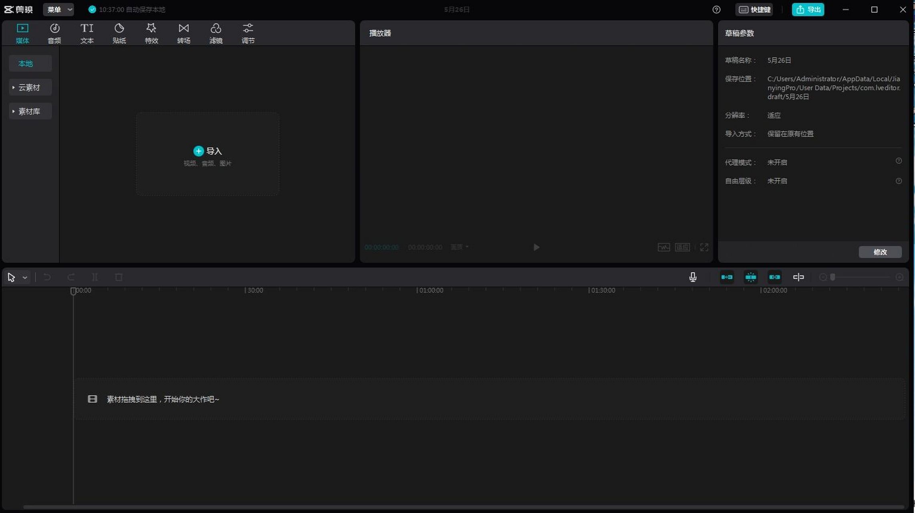Open the 转场 transitions tab
915x513 pixels.
pyautogui.click(x=183, y=34)
